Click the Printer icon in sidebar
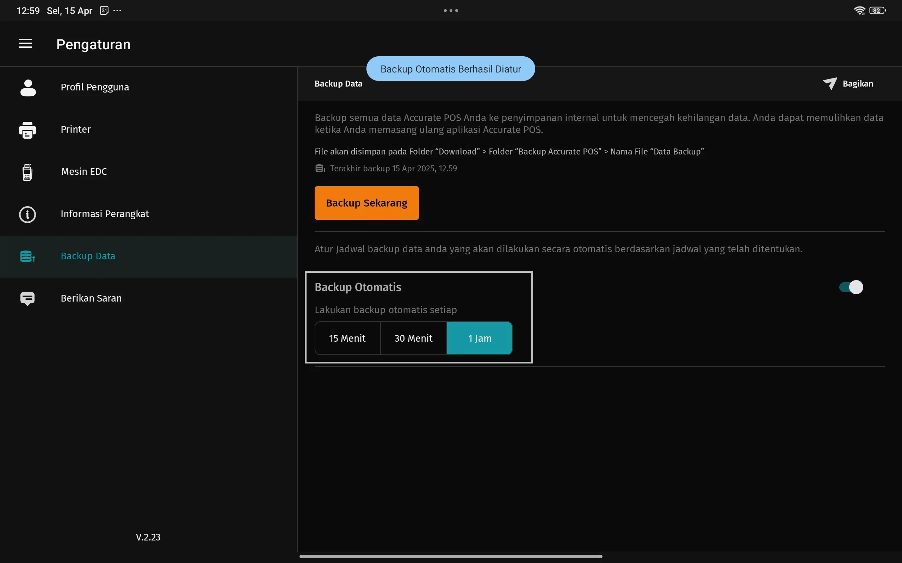The height and width of the screenshot is (563, 902). (27, 129)
